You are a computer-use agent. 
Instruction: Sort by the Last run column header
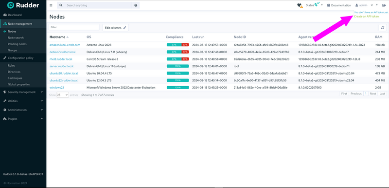(x=198, y=37)
